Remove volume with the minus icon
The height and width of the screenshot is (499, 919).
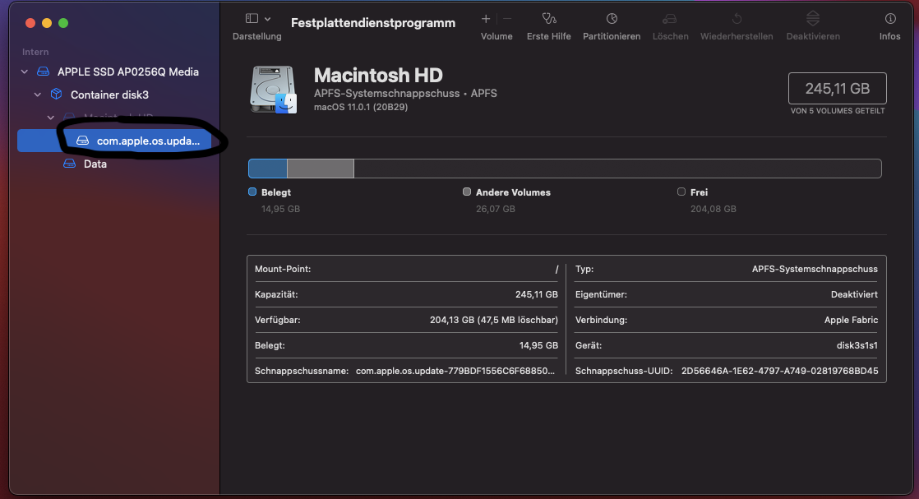tap(507, 19)
